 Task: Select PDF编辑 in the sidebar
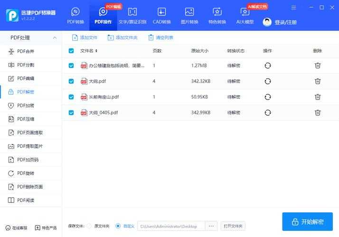(31, 78)
